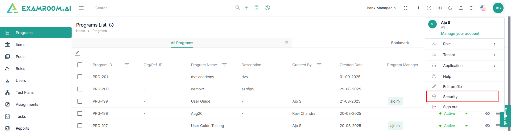Select the PRG-199 row checkbox
511x131 pixels.
(80, 101)
